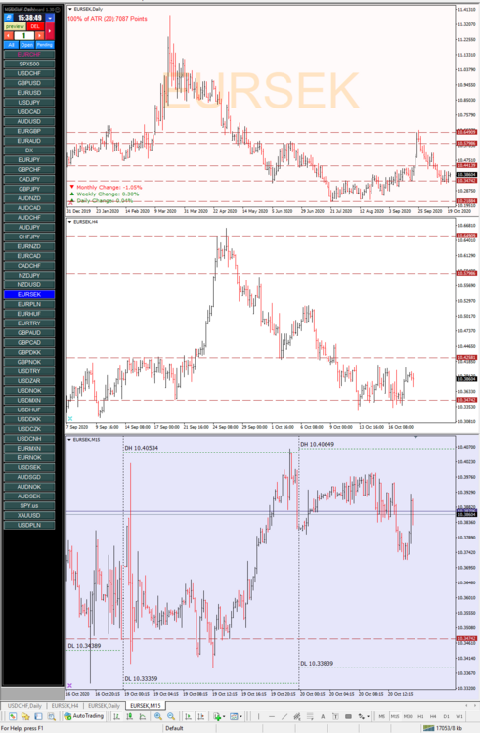Expand the EURSEK,M15 chart title arrow
This screenshot has height=733, width=480.
pos(70,440)
